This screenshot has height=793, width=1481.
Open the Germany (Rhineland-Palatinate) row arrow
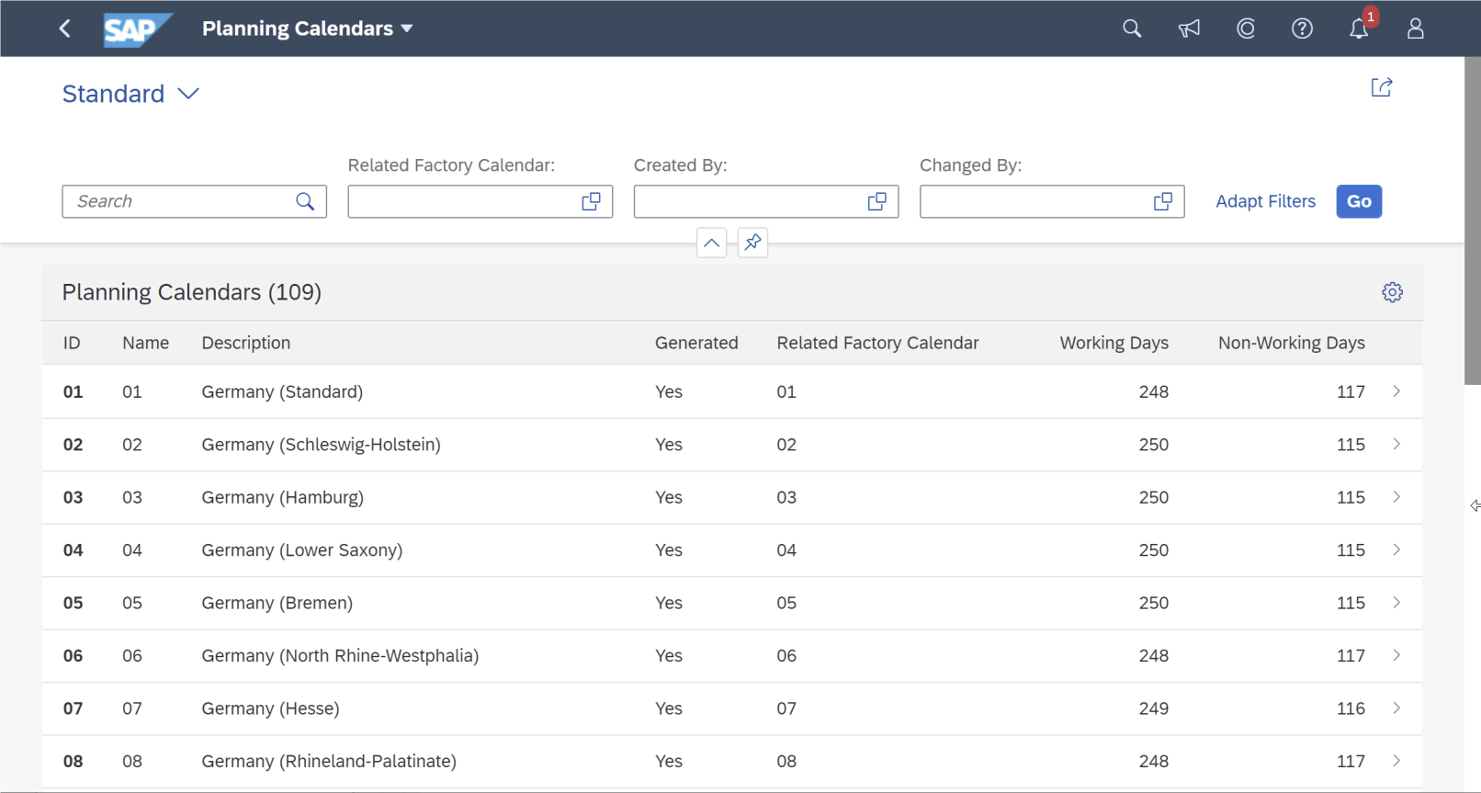[x=1396, y=761]
